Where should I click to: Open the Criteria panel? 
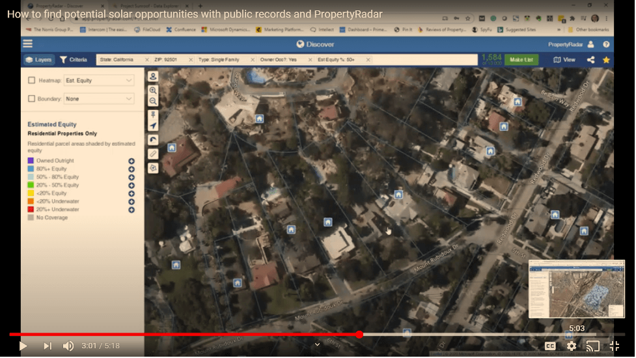pyautogui.click(x=74, y=60)
